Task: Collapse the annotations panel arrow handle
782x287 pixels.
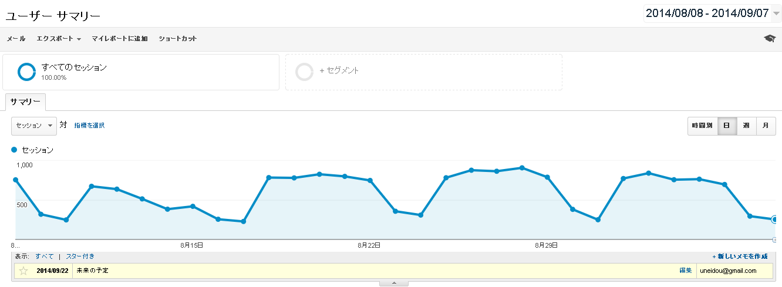Action: (x=394, y=283)
